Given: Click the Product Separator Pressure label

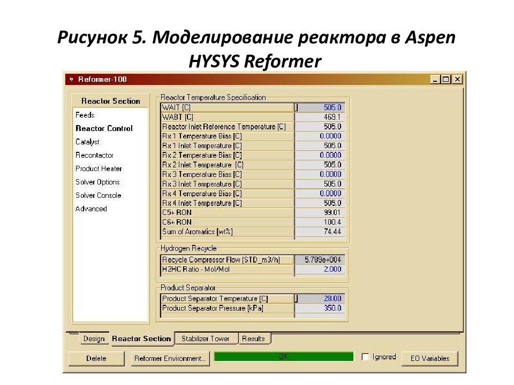Looking at the screenshot, I should pos(213,308).
